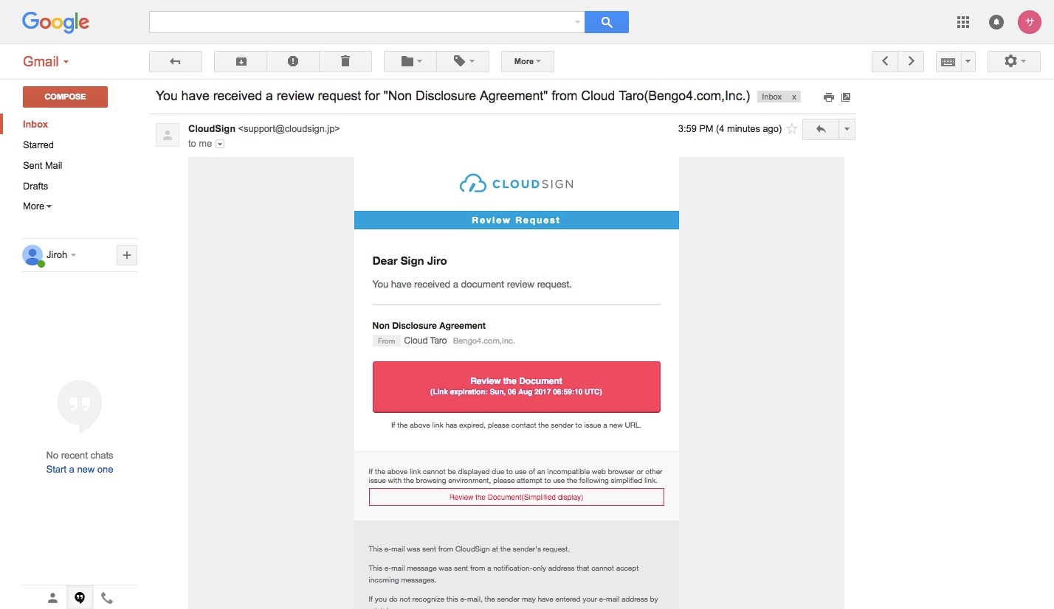Open the Drafts folder
The height and width of the screenshot is (609, 1054).
coord(35,187)
